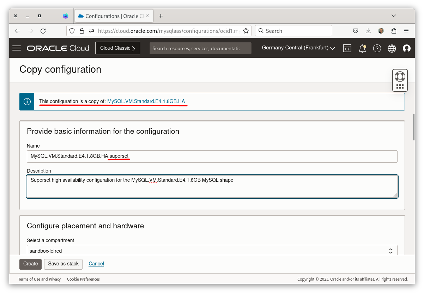Launch Cloud Shell developer console icon

tap(347, 48)
